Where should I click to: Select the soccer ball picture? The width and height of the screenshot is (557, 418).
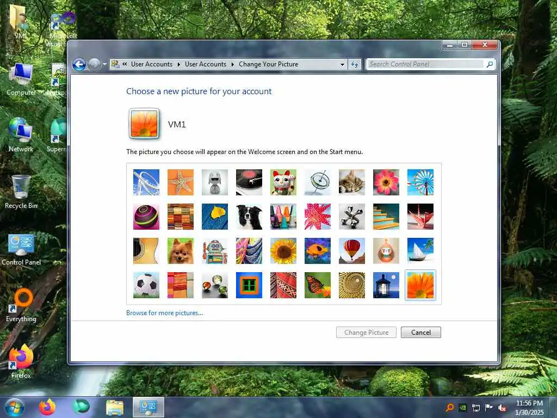[x=146, y=285]
